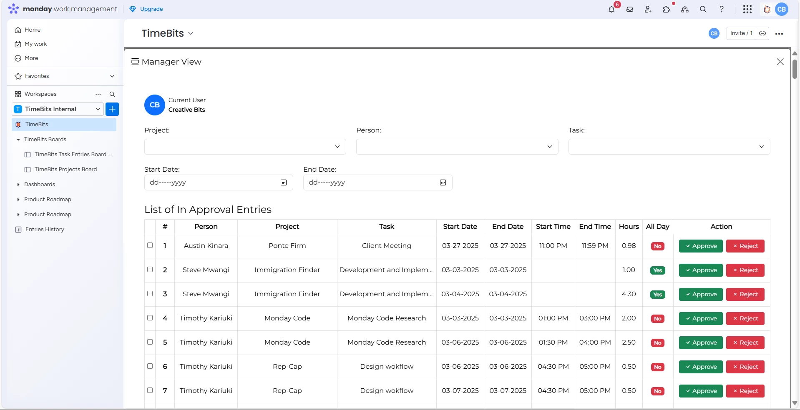Viewport: 800px width, 410px height.
Task: Open the inbox tray icon
Action: (x=630, y=9)
